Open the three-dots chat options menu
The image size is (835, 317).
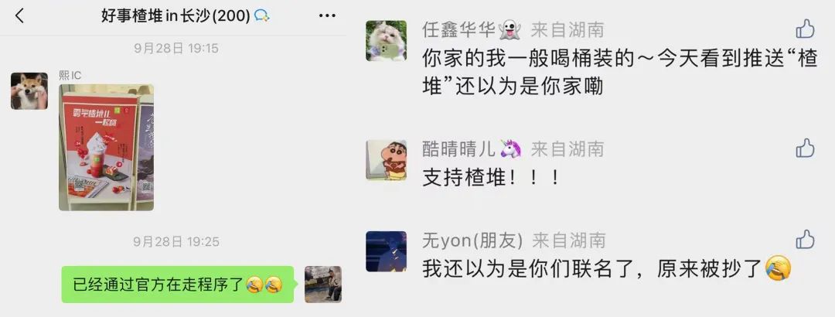pos(327,16)
